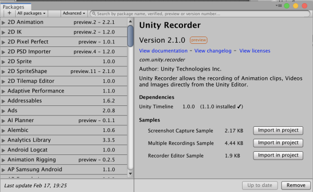Select the Ads package name

click(13, 111)
